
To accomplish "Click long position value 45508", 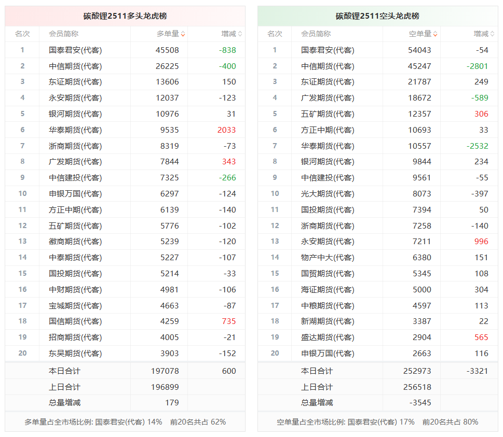I will tap(167, 50).
